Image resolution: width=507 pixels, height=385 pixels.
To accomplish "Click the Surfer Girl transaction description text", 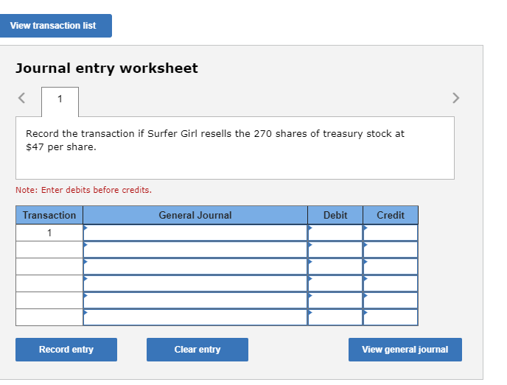I will coord(215,140).
